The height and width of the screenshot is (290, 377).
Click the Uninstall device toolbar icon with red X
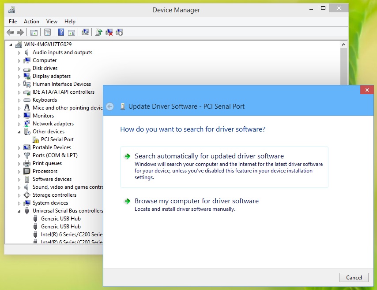click(109, 32)
